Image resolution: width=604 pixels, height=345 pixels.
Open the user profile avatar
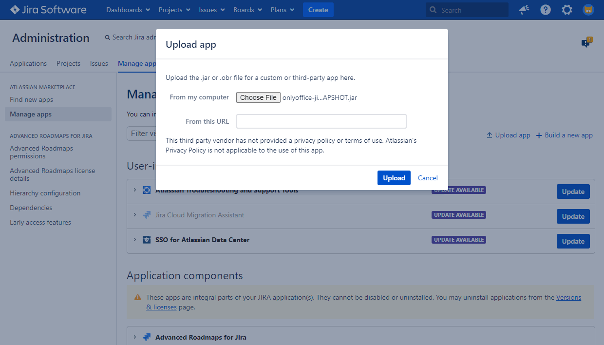coord(588,10)
